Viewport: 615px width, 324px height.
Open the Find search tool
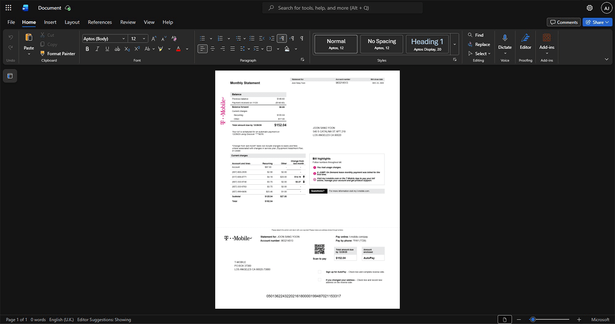(x=476, y=35)
